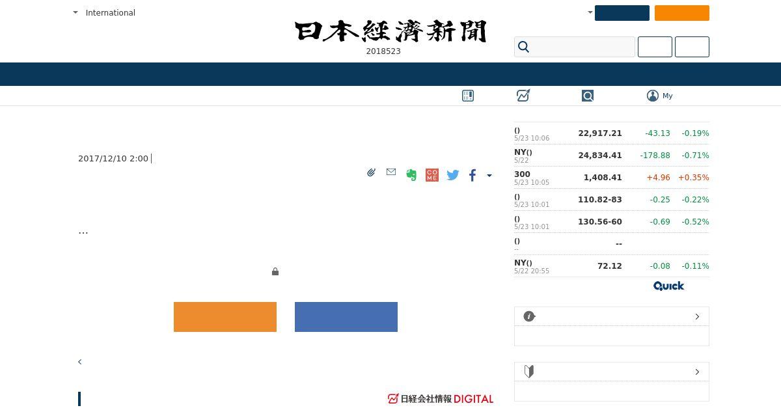The height and width of the screenshot is (410, 781).
Task: Save article with the green Evernote icon
Action: (x=411, y=175)
